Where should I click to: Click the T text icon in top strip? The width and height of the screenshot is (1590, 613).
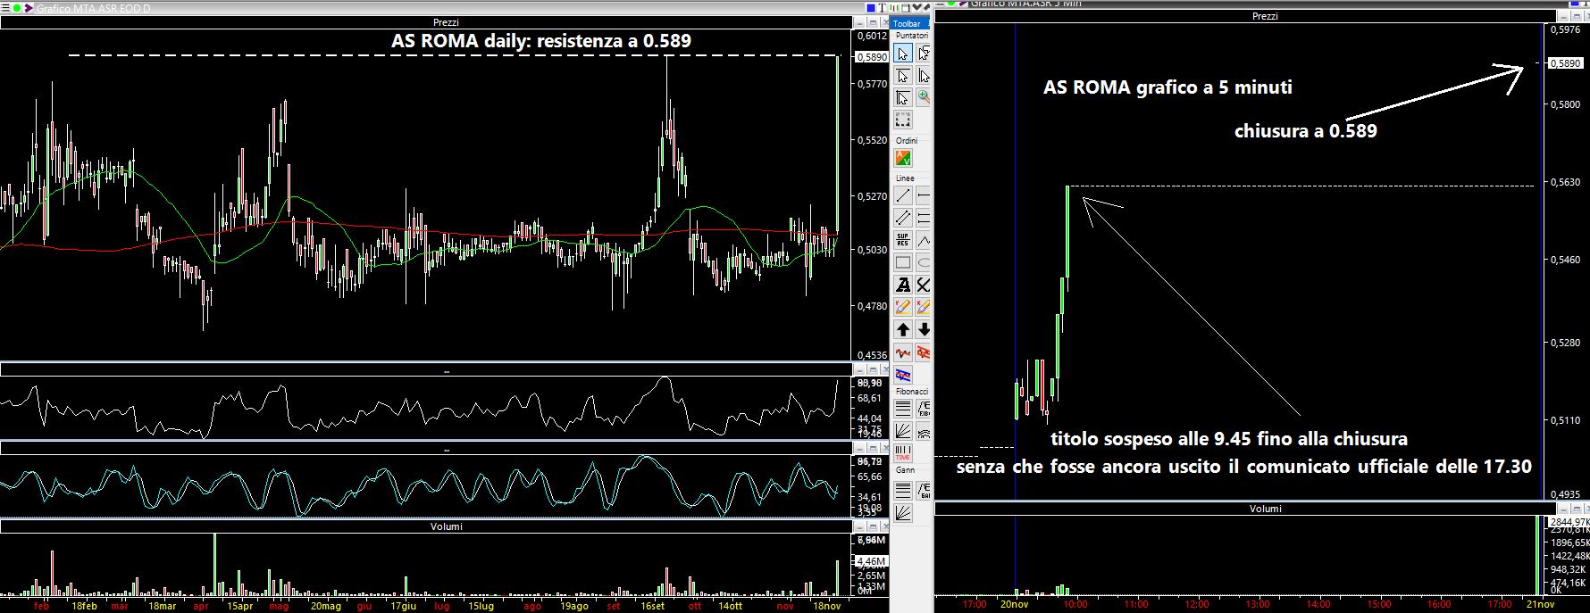coord(883,7)
